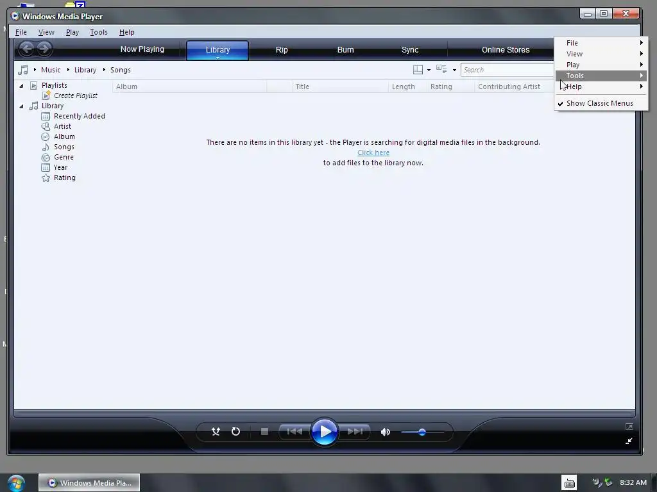
Task: Open the Play submenu in popup menu
Action: [x=601, y=65]
